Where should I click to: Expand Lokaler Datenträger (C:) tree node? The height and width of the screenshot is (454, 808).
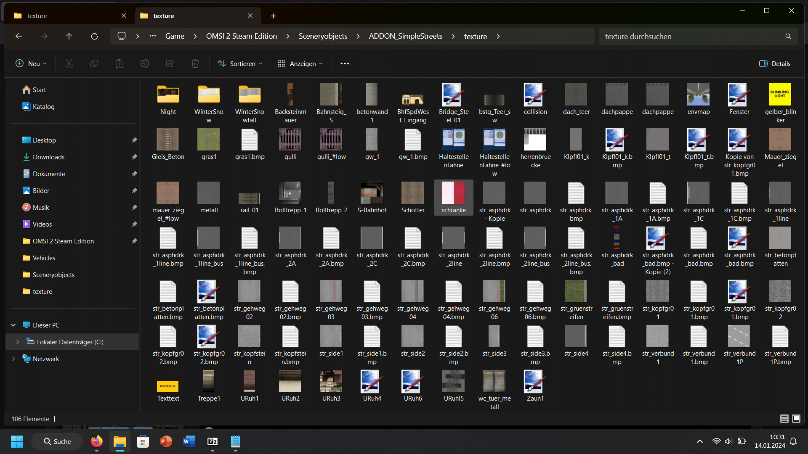coord(18,342)
